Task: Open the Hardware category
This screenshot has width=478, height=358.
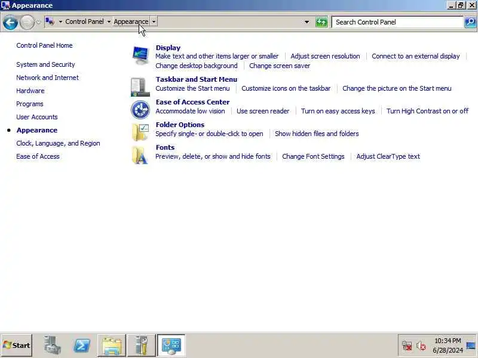Action: pyautogui.click(x=30, y=91)
